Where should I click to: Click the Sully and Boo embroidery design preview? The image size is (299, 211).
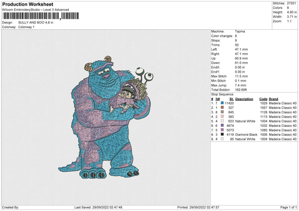(x=106, y=117)
